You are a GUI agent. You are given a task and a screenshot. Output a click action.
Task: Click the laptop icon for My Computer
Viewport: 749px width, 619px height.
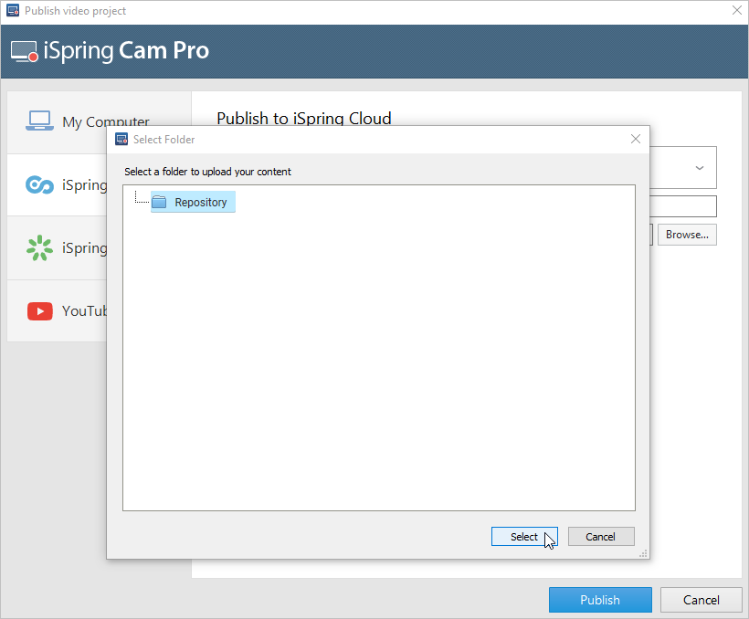click(39, 121)
